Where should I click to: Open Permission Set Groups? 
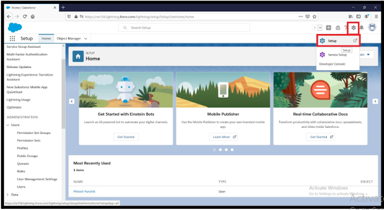[x=34, y=133]
